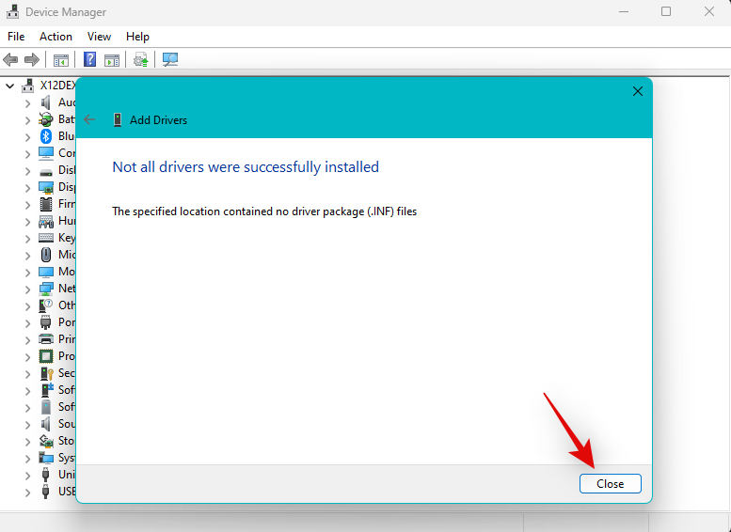Expand the Blu category chevron

[x=27, y=136]
